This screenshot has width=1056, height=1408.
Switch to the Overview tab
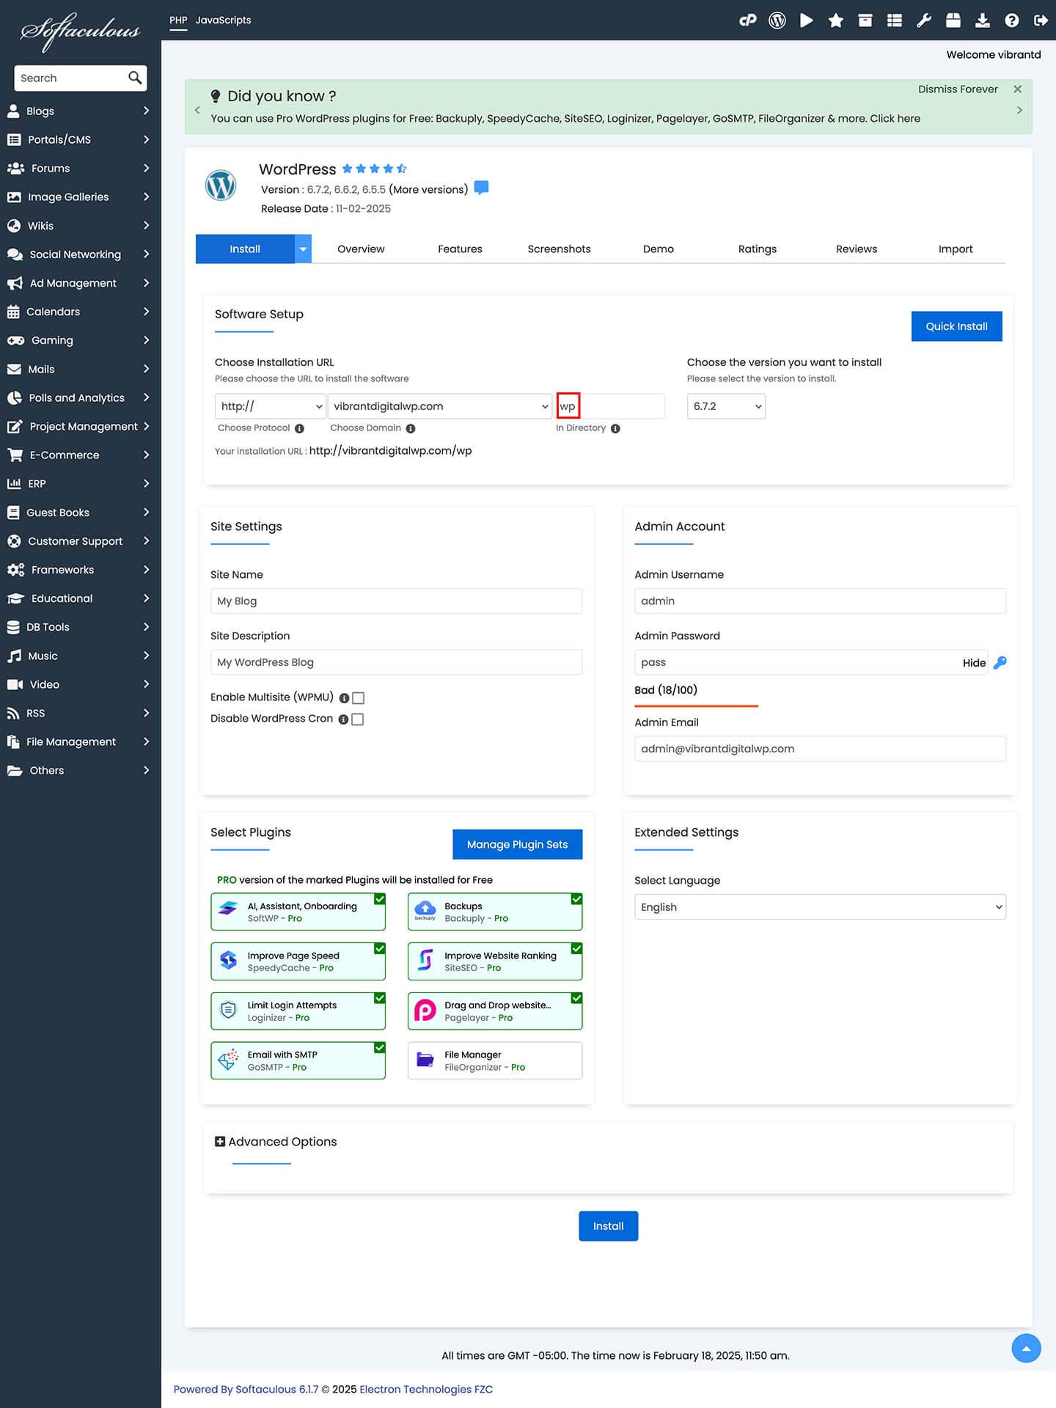(x=361, y=249)
